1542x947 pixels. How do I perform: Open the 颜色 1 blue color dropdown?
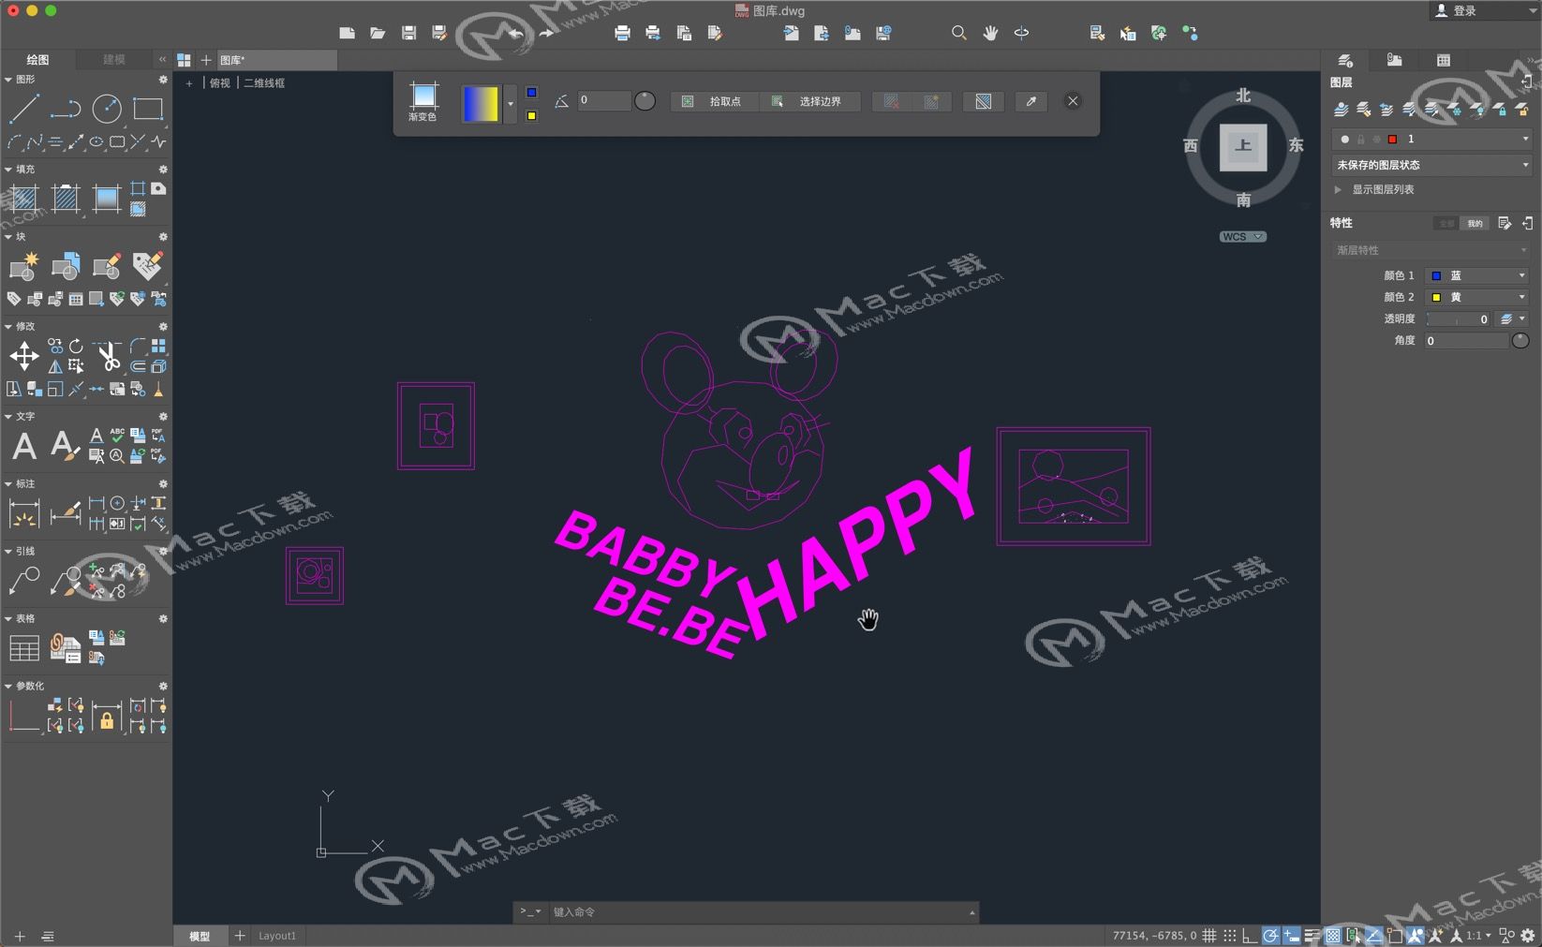[1477, 275]
